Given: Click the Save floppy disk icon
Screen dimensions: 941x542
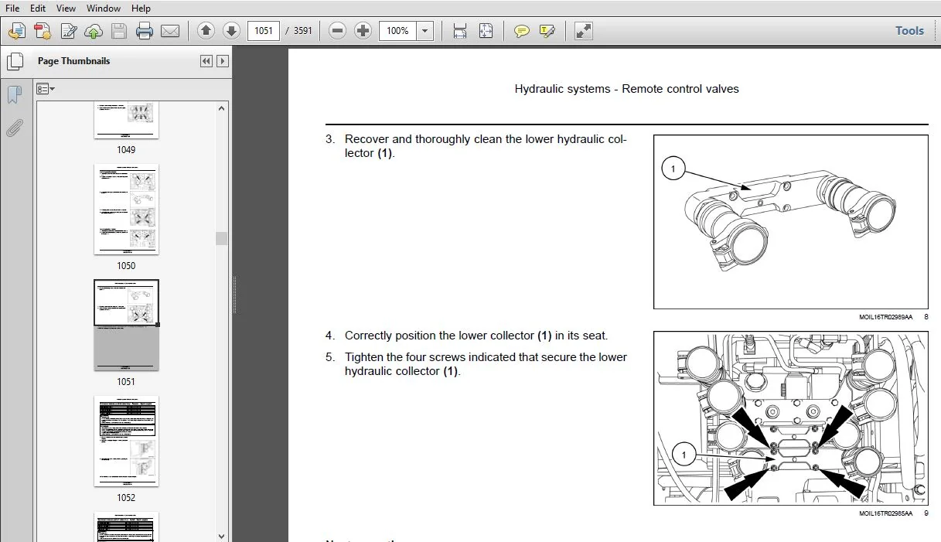Looking at the screenshot, I should 118,31.
